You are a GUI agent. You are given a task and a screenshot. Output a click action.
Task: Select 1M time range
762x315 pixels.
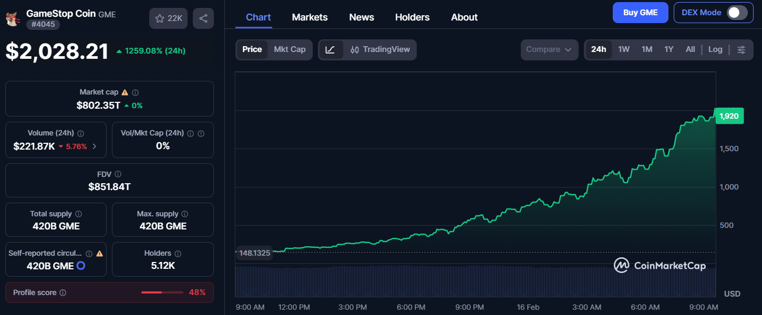tap(647, 49)
